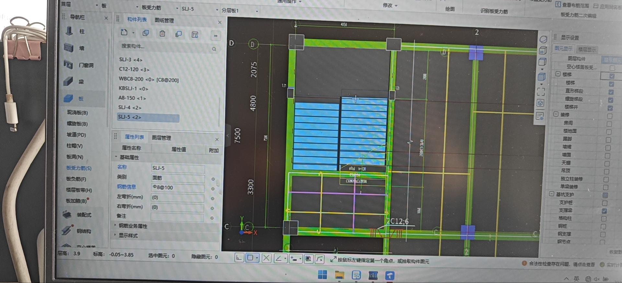
Task: Toggle the 房间 display checkbox
Action: [609, 124]
